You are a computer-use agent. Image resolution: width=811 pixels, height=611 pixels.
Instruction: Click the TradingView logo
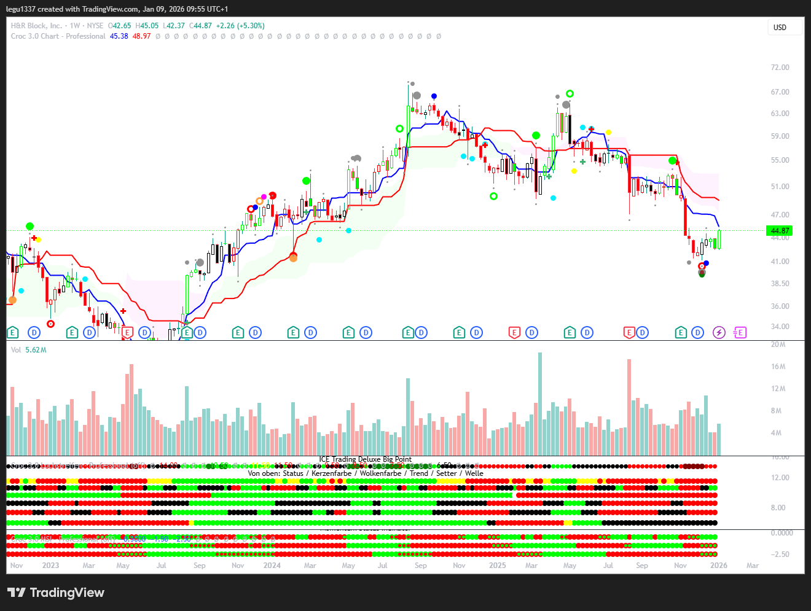click(56, 593)
